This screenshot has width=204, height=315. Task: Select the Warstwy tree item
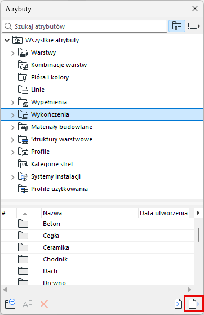pyautogui.click(x=43, y=52)
